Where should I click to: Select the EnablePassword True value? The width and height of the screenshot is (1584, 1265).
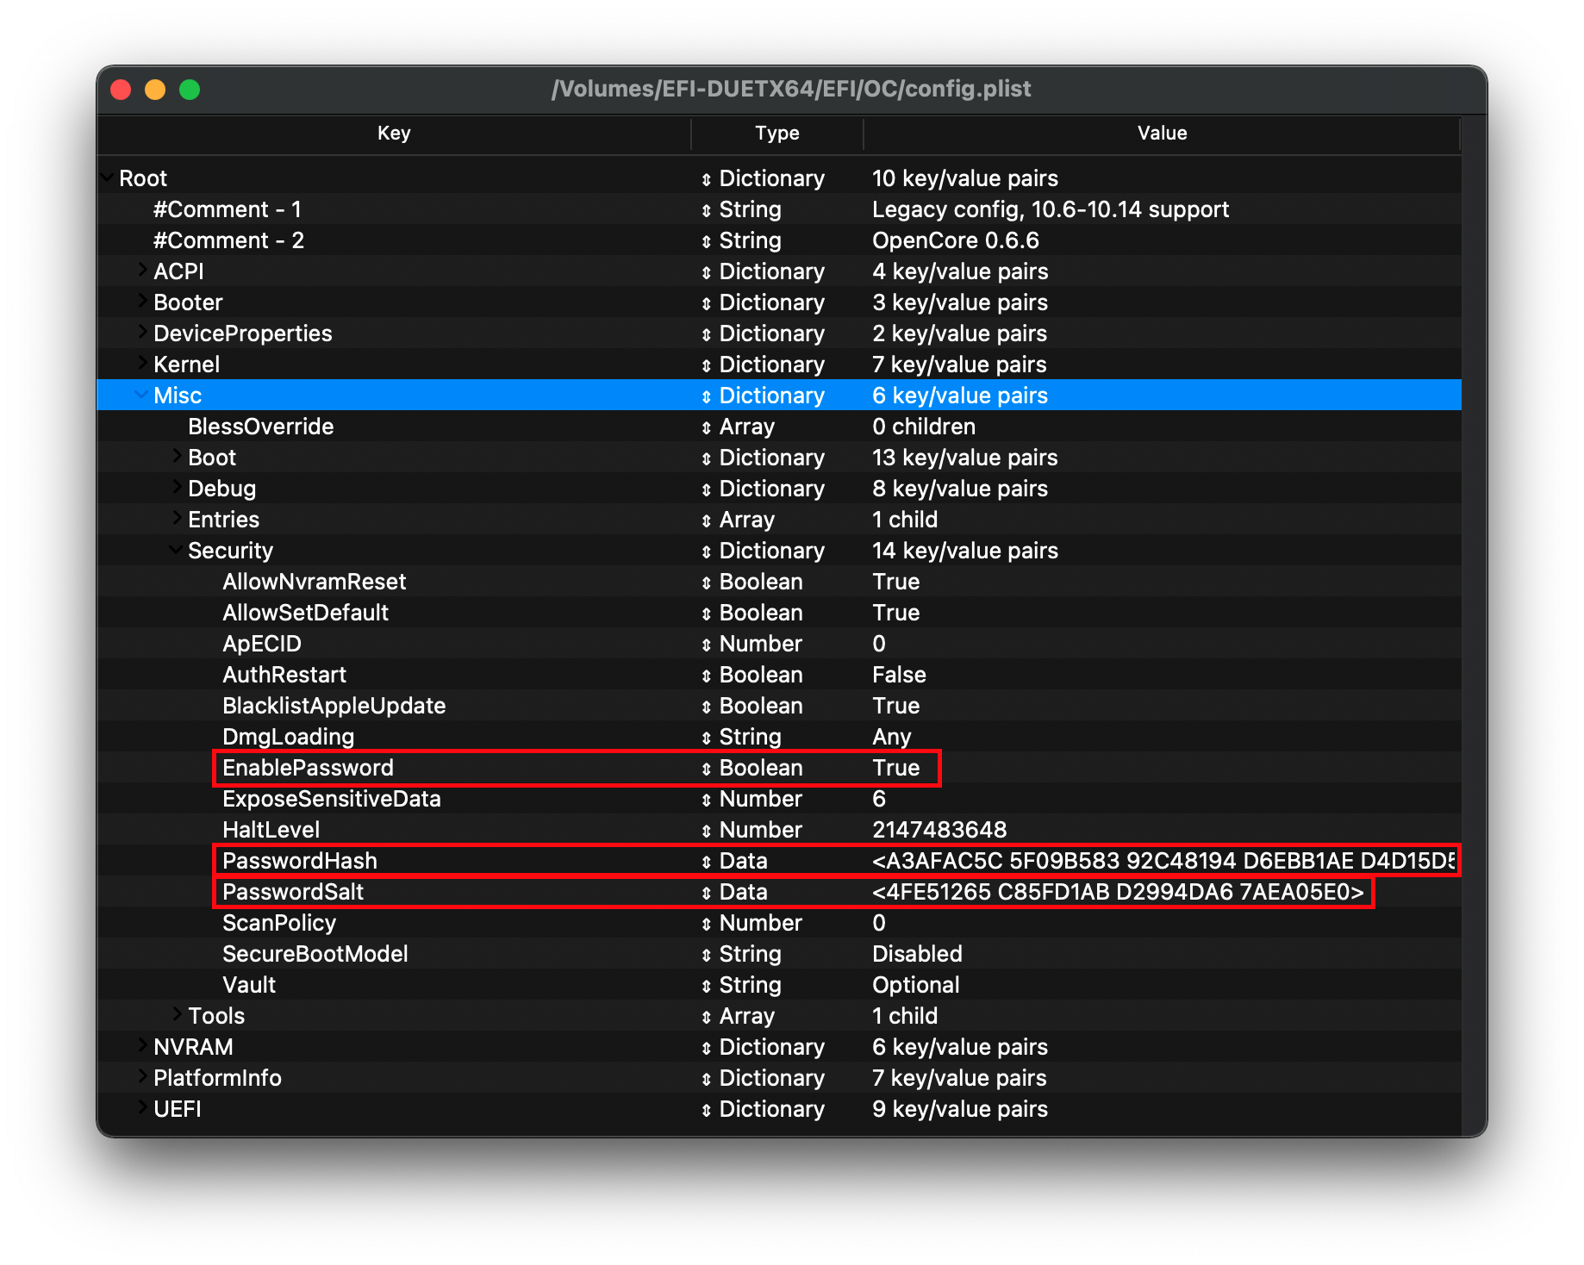(x=895, y=768)
